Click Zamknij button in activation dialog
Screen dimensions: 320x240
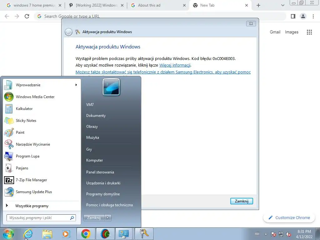[x=242, y=201]
